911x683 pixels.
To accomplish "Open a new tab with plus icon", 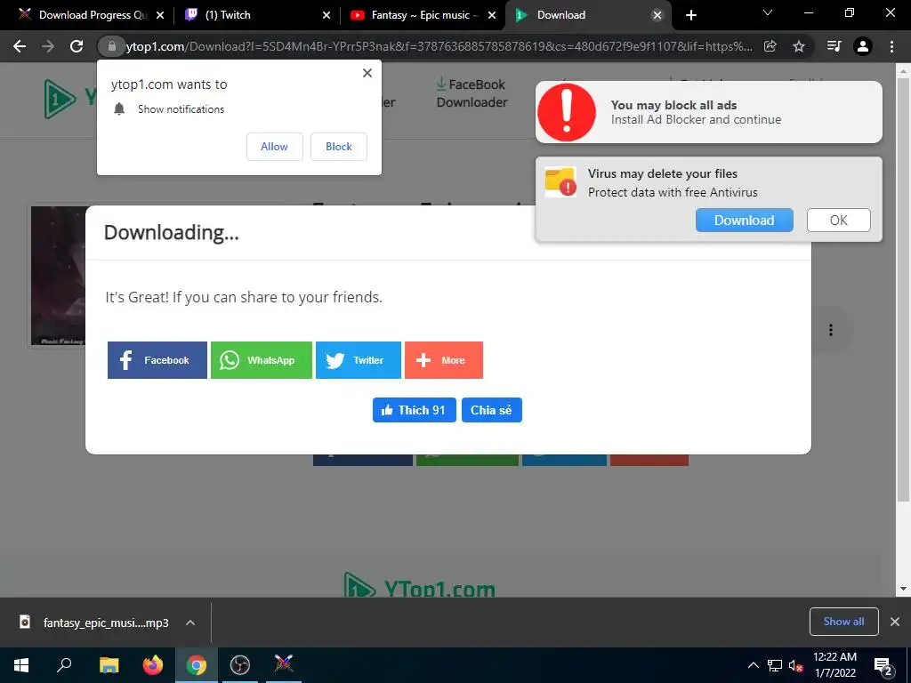I will [690, 15].
